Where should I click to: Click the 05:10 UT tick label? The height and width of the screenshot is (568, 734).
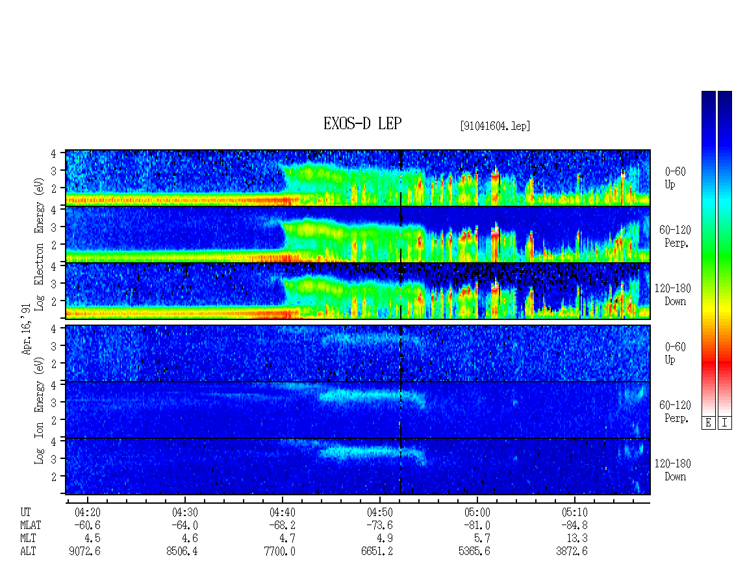pyautogui.click(x=574, y=512)
